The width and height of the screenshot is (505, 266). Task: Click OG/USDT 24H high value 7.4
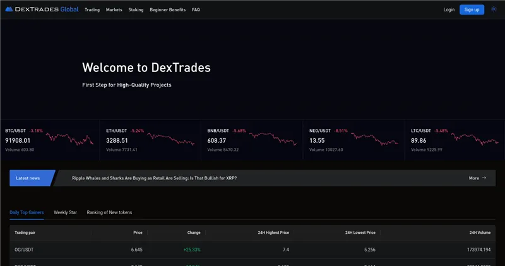[x=286, y=250]
